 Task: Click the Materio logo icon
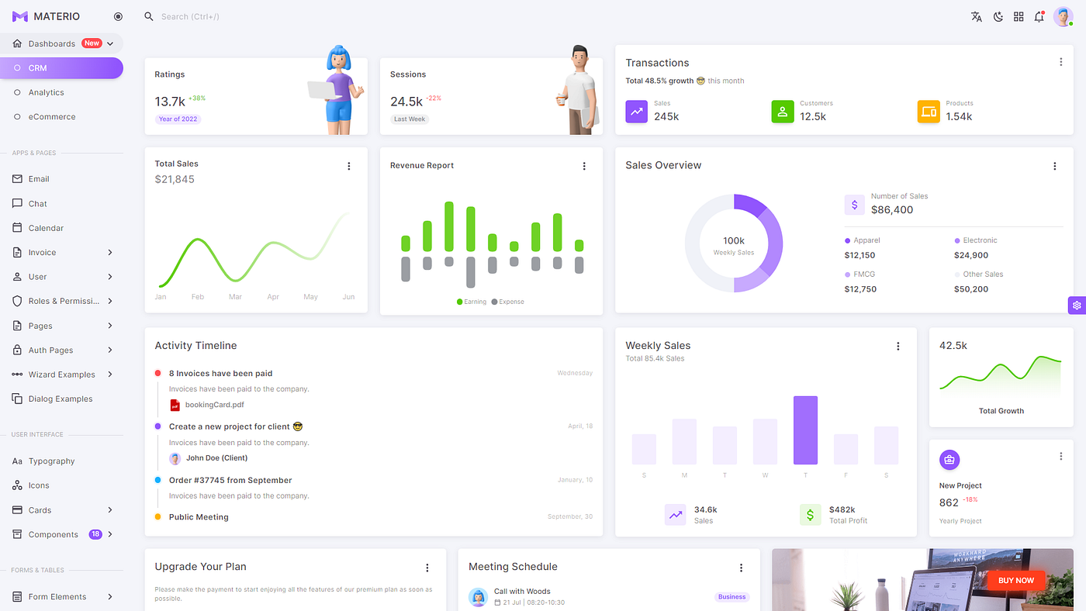pos(19,16)
